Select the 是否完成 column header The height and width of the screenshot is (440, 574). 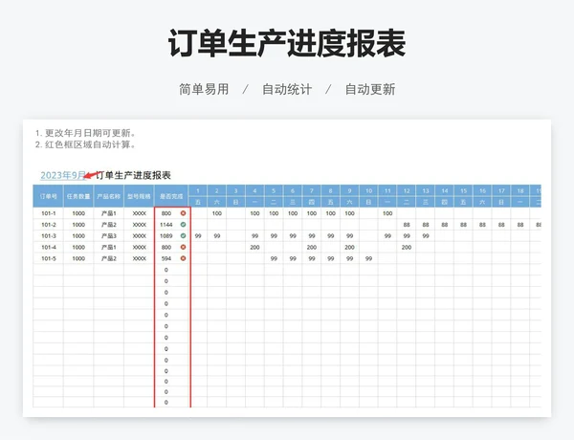pos(171,196)
